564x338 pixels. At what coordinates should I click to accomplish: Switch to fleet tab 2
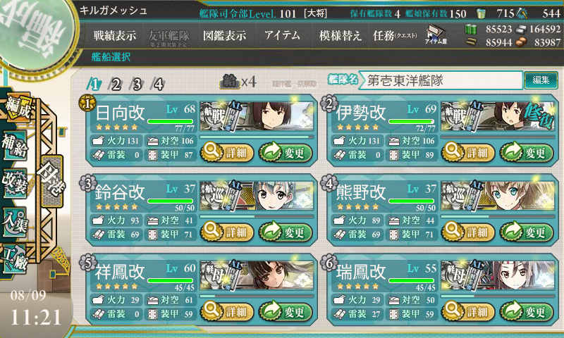pos(116,84)
